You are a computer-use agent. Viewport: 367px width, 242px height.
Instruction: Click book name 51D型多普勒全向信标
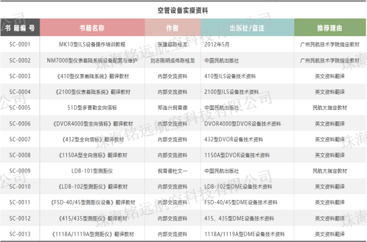point(92,107)
